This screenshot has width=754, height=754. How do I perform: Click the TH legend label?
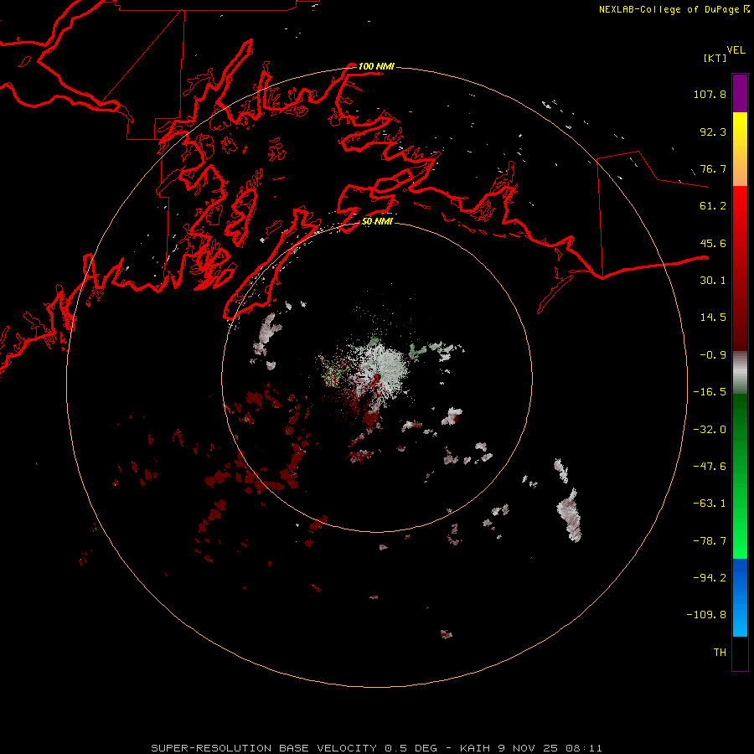pyautogui.click(x=720, y=653)
